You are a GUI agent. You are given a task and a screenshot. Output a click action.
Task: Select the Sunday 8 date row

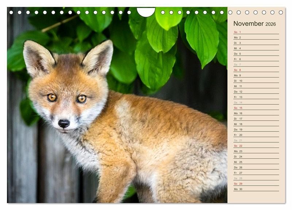pos(256,70)
